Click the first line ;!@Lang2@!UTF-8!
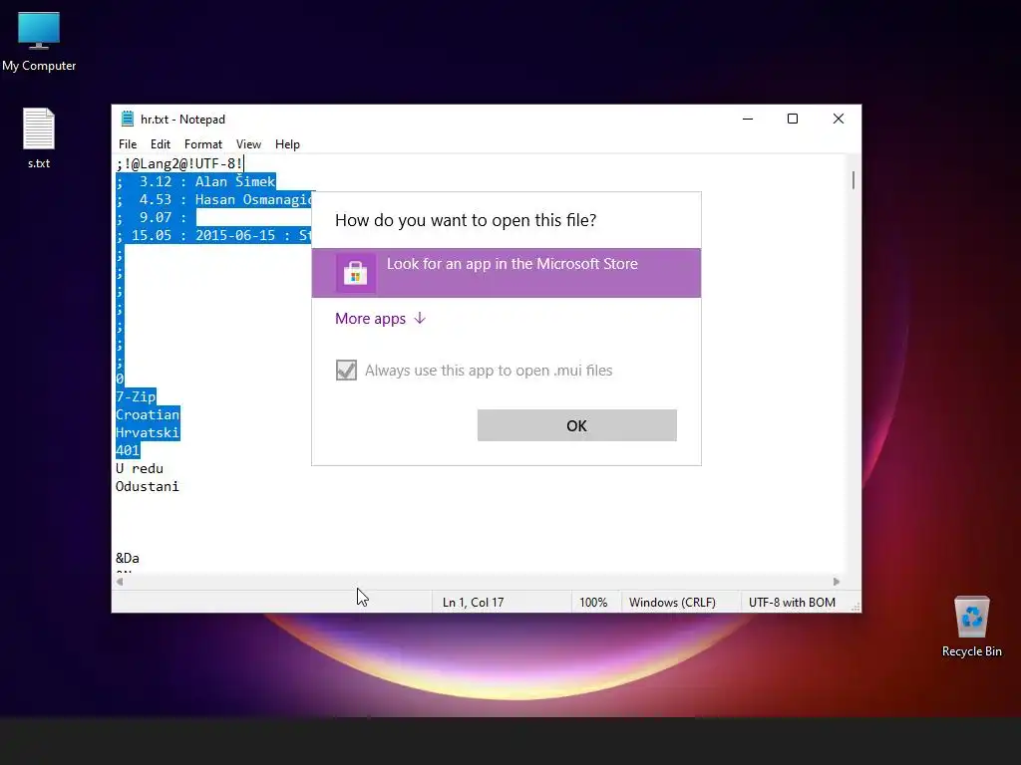This screenshot has height=765, width=1021. [x=179, y=163]
